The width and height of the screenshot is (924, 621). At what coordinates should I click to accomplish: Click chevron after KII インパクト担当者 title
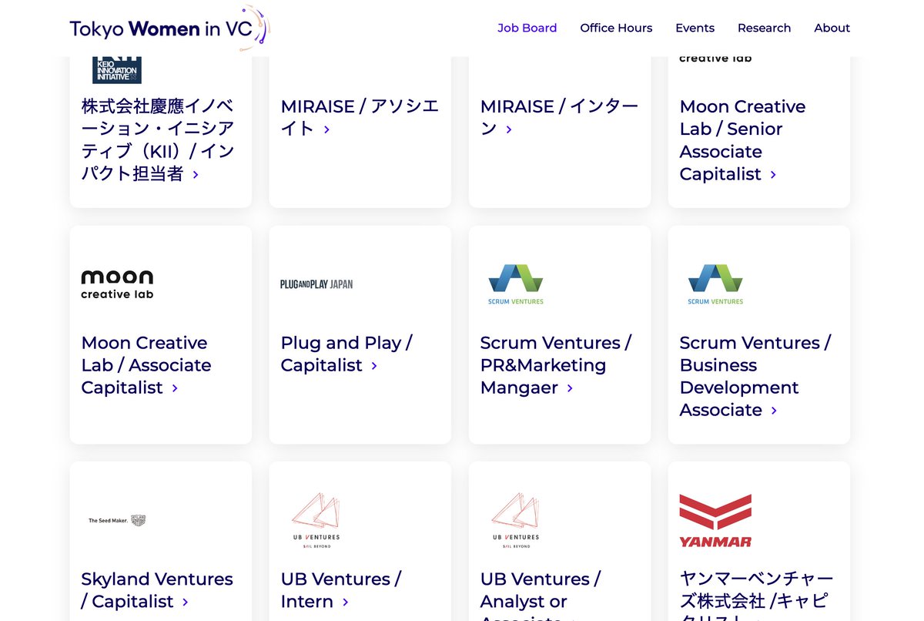pos(196,175)
